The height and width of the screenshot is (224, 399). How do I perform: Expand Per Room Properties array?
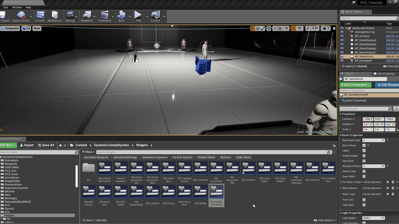(x=340, y=182)
